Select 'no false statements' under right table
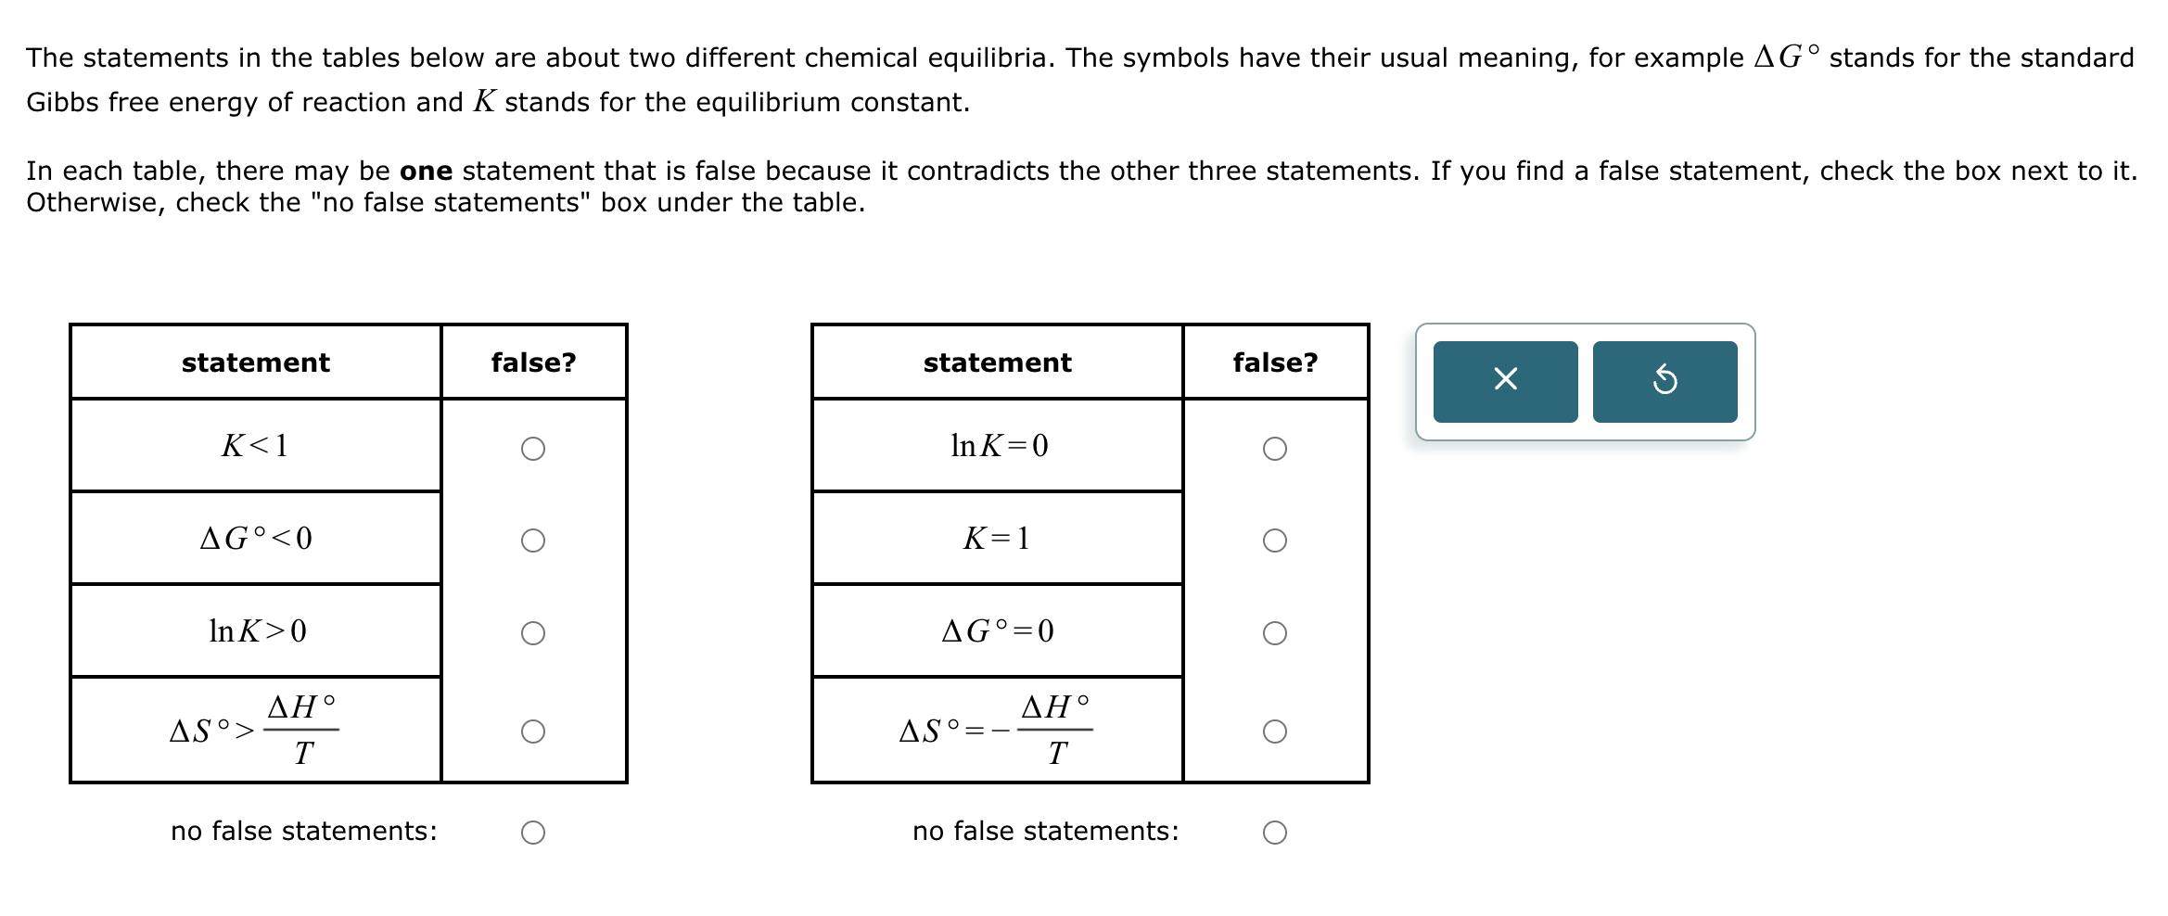Viewport: 2168px width, 916px height. (1277, 832)
